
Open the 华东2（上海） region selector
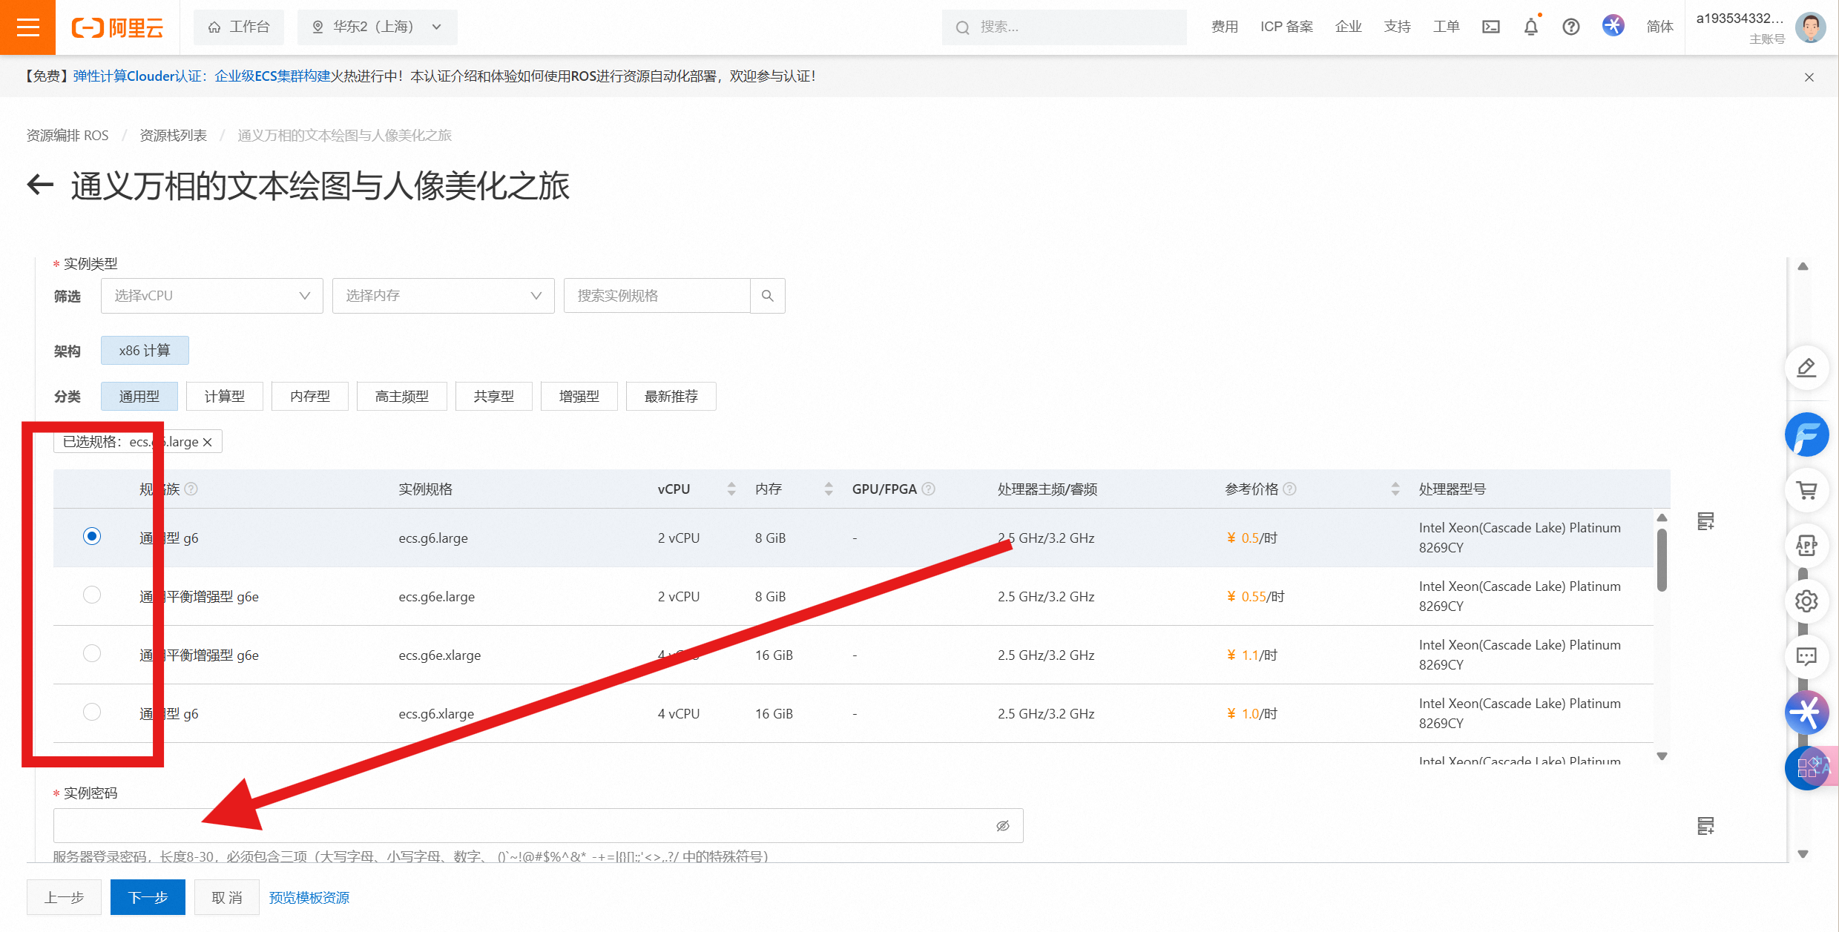click(x=377, y=27)
